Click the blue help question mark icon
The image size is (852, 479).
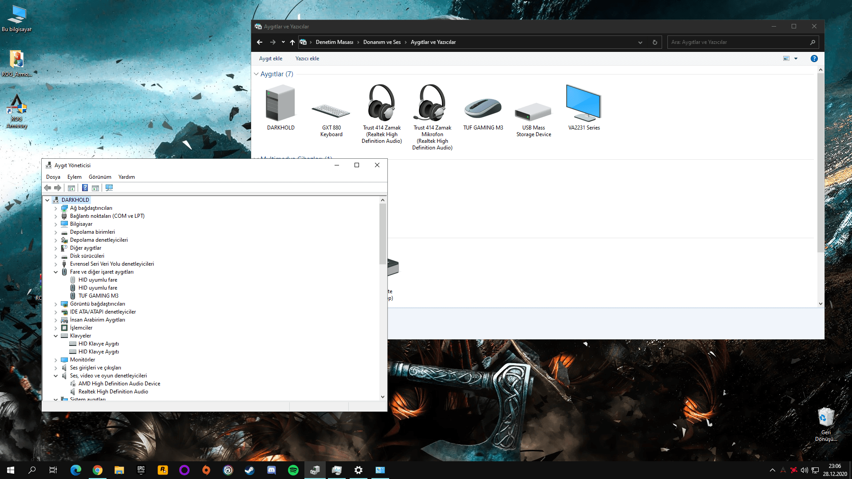(814, 59)
